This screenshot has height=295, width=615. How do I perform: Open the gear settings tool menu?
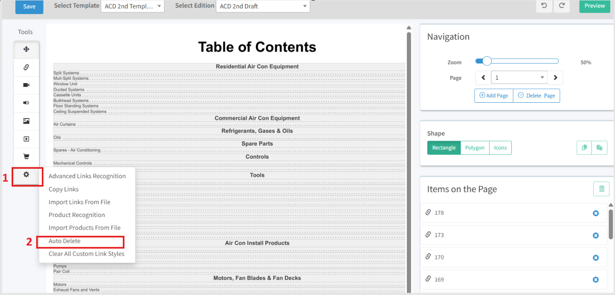click(x=26, y=175)
